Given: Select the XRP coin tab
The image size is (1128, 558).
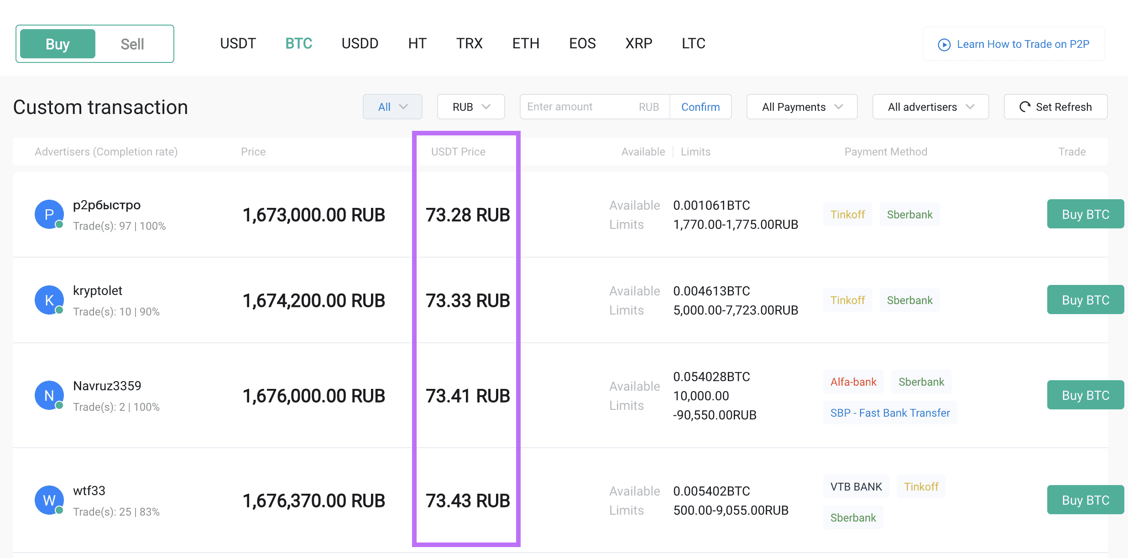Looking at the screenshot, I should pos(639,43).
